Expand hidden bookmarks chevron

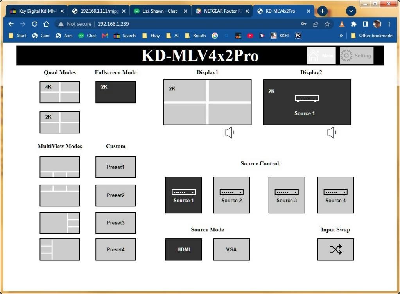click(x=341, y=36)
